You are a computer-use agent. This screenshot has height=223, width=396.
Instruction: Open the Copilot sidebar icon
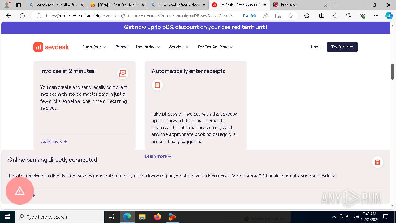pos(389,16)
